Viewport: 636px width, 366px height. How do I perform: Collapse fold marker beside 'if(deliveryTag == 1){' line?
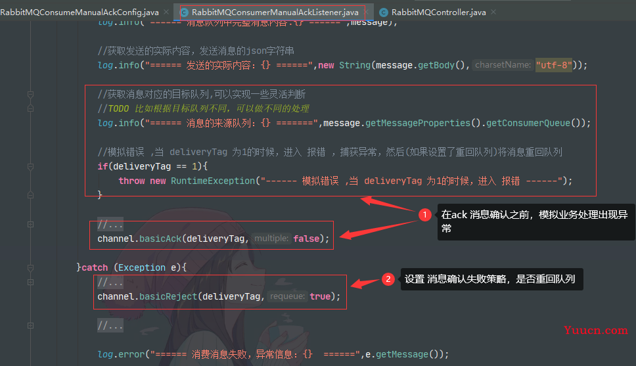click(x=30, y=166)
